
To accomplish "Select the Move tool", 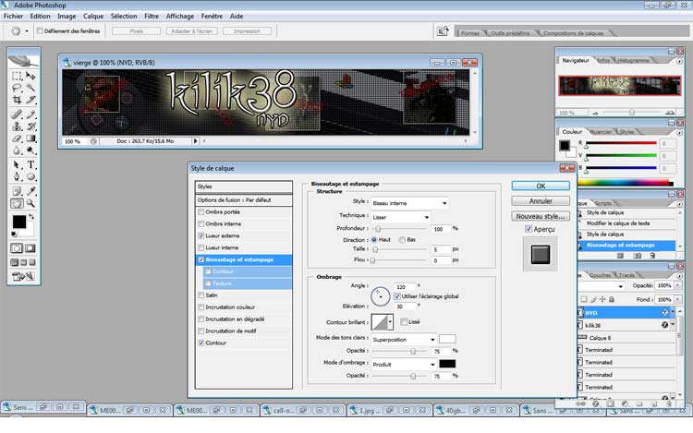I will coord(30,76).
